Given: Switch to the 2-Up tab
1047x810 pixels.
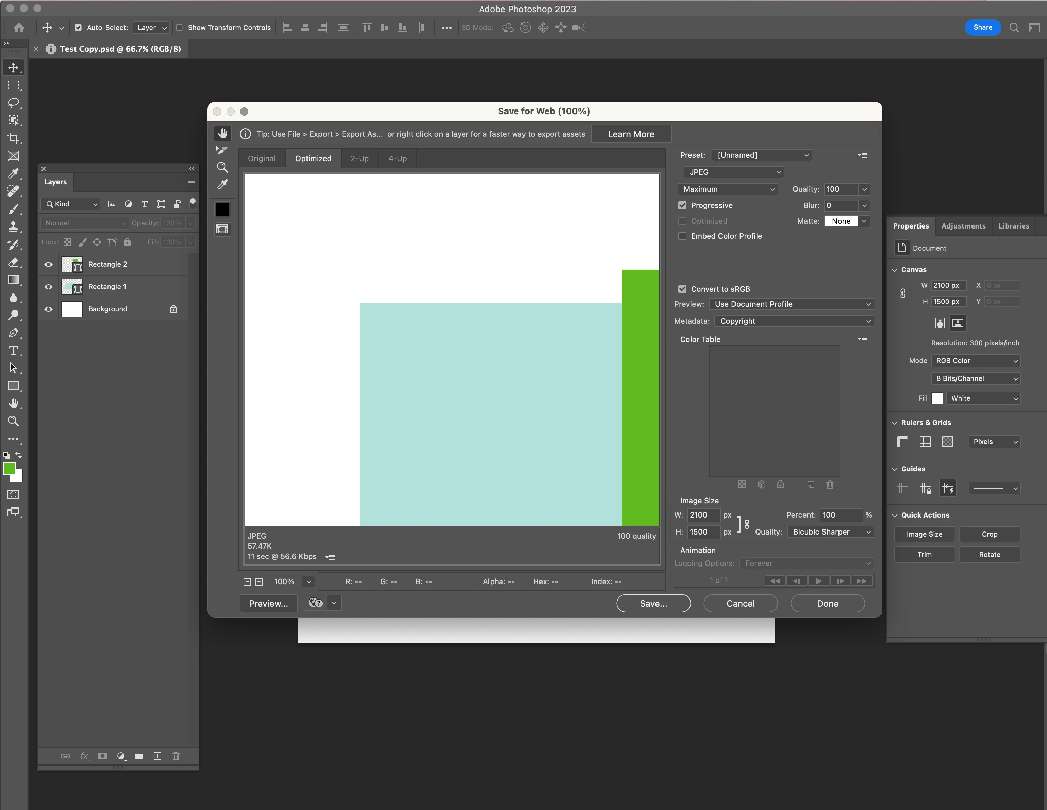Looking at the screenshot, I should [359, 159].
